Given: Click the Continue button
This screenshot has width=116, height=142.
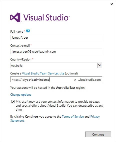Looking at the screenshot, I should [x=98, y=134].
